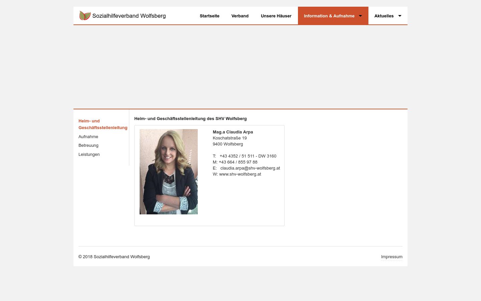Screen dimensions: 481x301
Task: Open Information & Aufnahme menu label
Action: point(329,16)
